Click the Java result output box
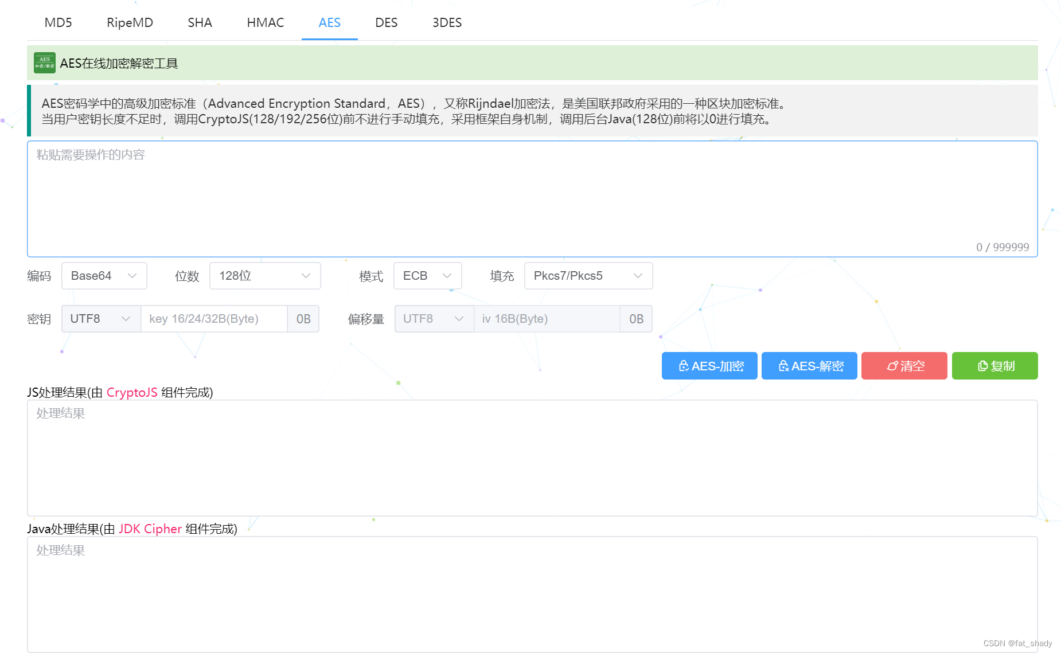 (532, 595)
